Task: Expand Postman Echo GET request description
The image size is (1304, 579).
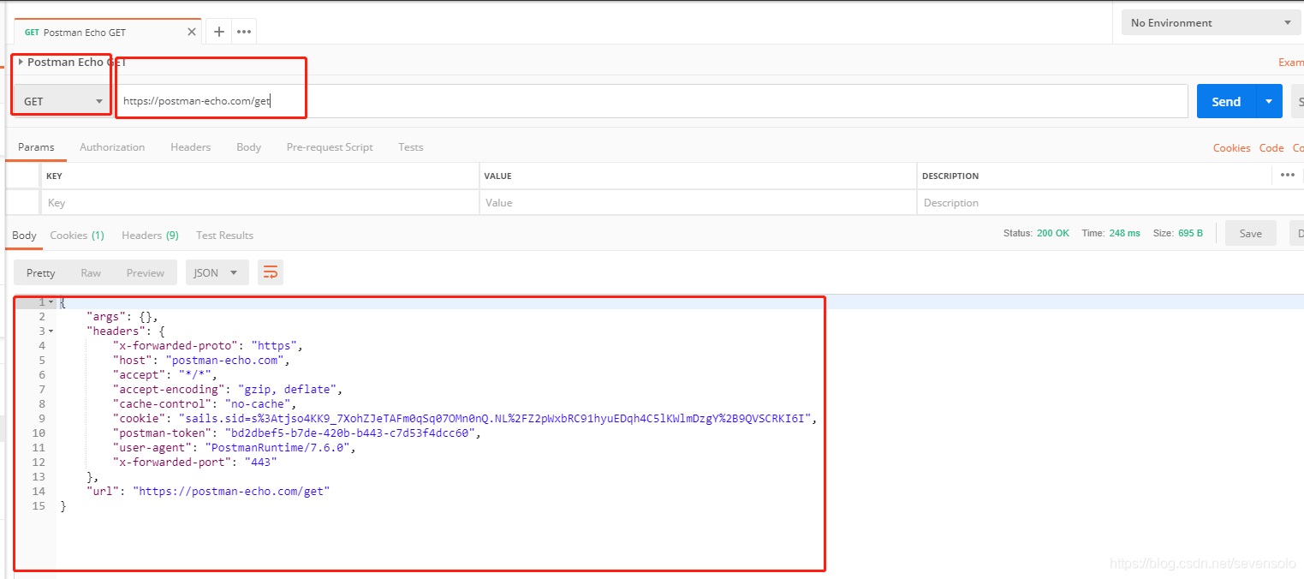Action: point(21,62)
